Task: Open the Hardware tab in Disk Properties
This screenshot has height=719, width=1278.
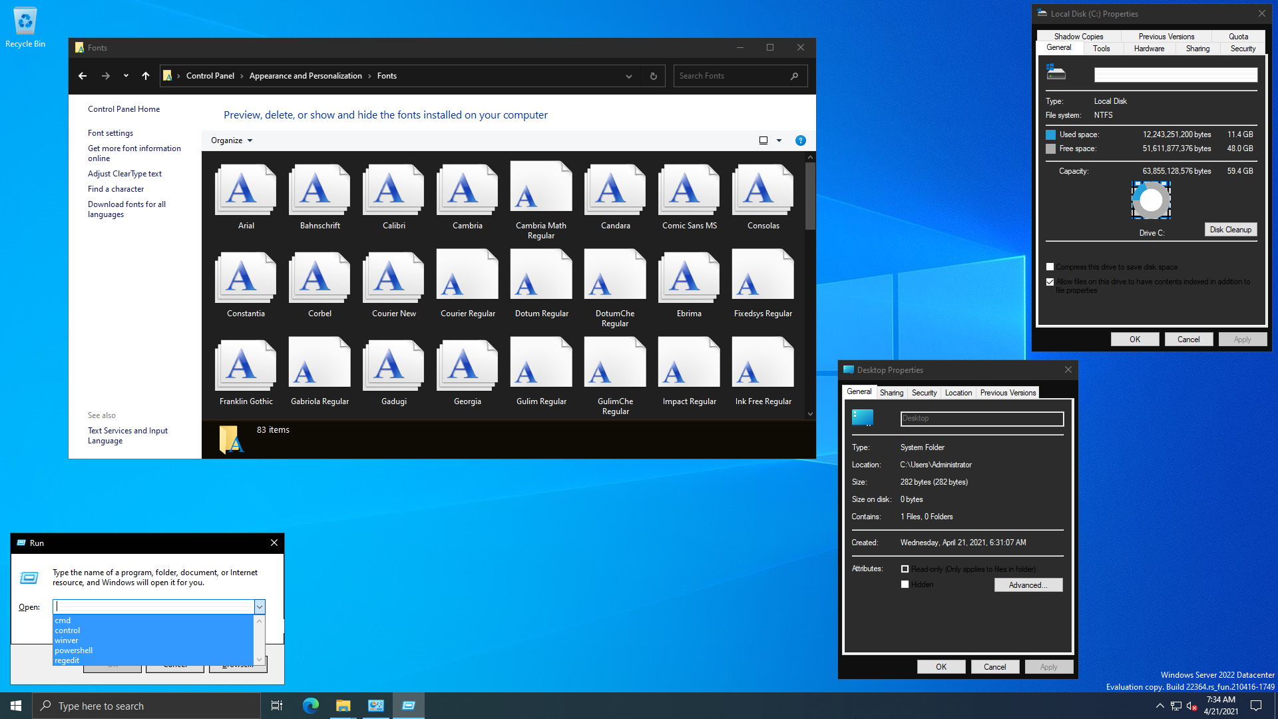Action: 1149,49
